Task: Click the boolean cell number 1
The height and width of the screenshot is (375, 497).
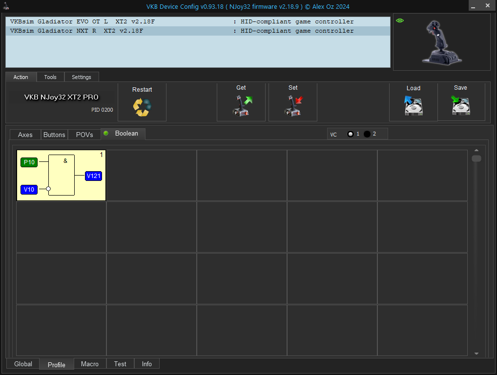Action: [x=61, y=175]
